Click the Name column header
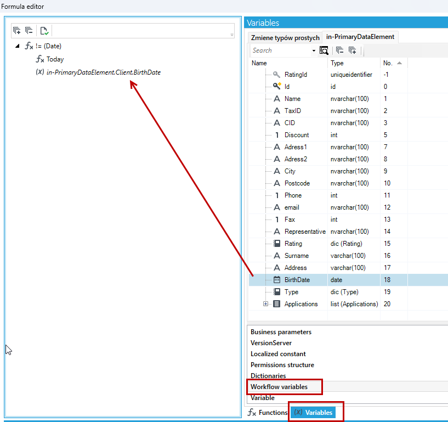This screenshot has width=448, height=422. point(288,63)
